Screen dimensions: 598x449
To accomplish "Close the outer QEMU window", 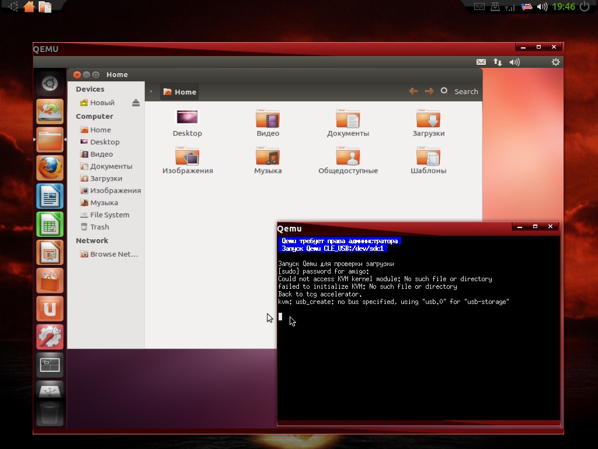I will [554, 47].
